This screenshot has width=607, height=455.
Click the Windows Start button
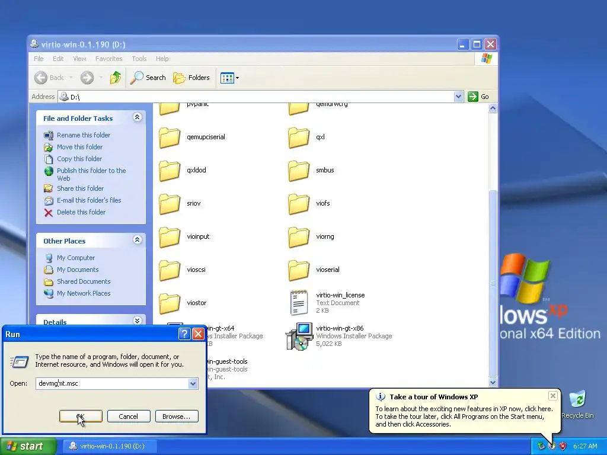[x=28, y=447]
